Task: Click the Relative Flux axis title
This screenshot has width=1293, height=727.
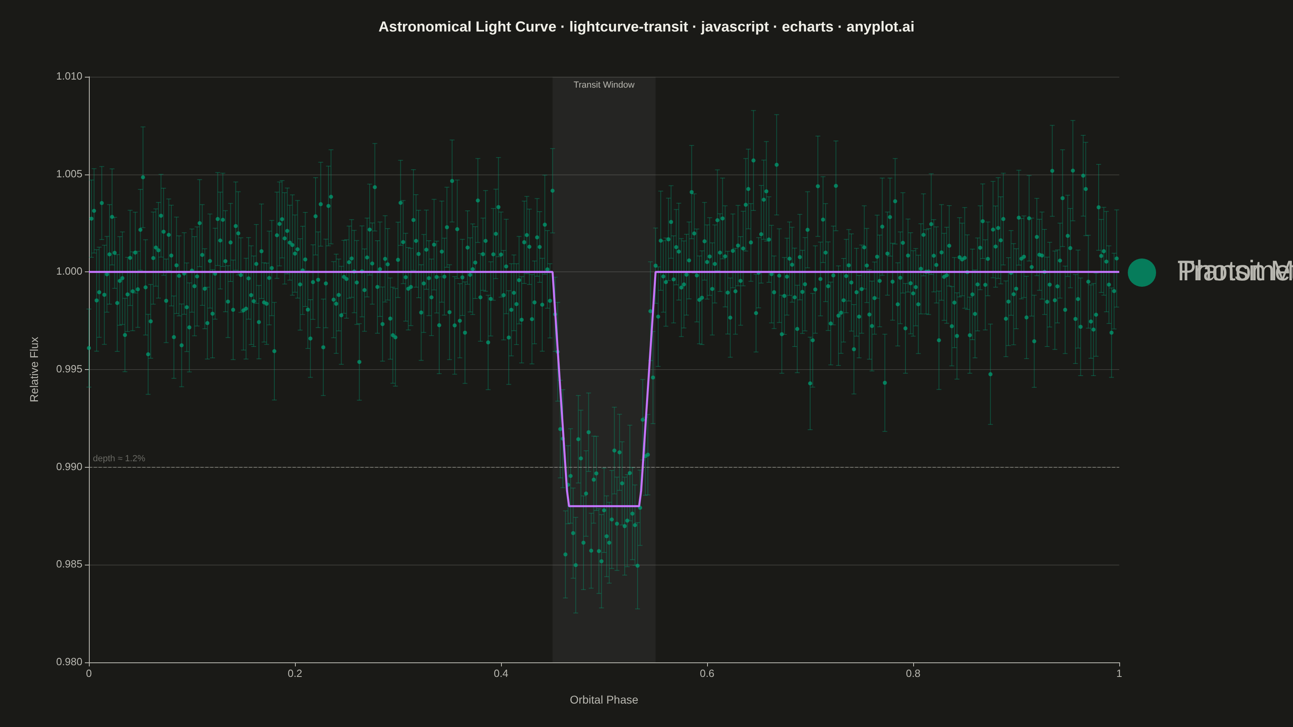Action: tap(34, 369)
